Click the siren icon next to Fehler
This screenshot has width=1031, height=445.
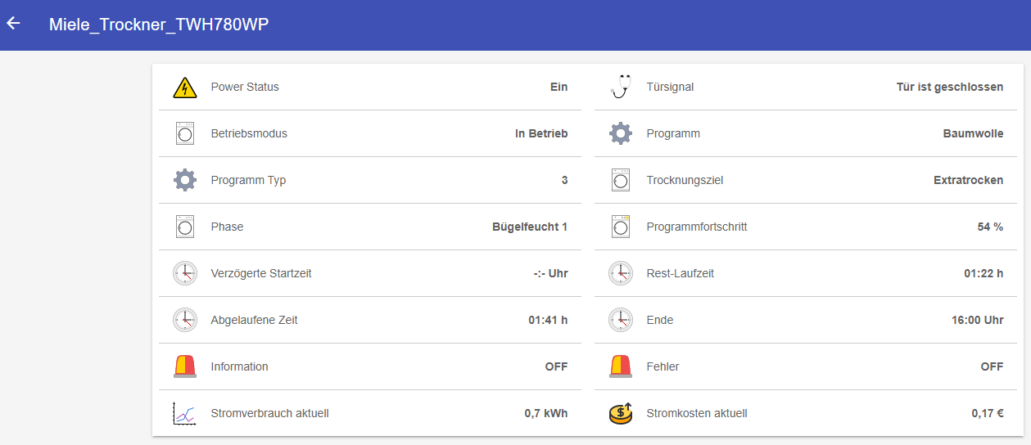tap(621, 366)
